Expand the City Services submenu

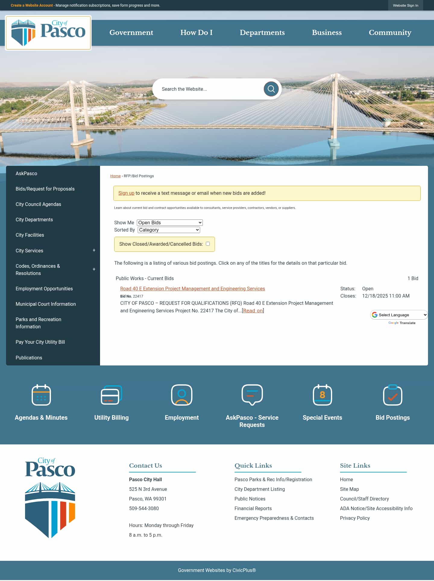point(94,251)
